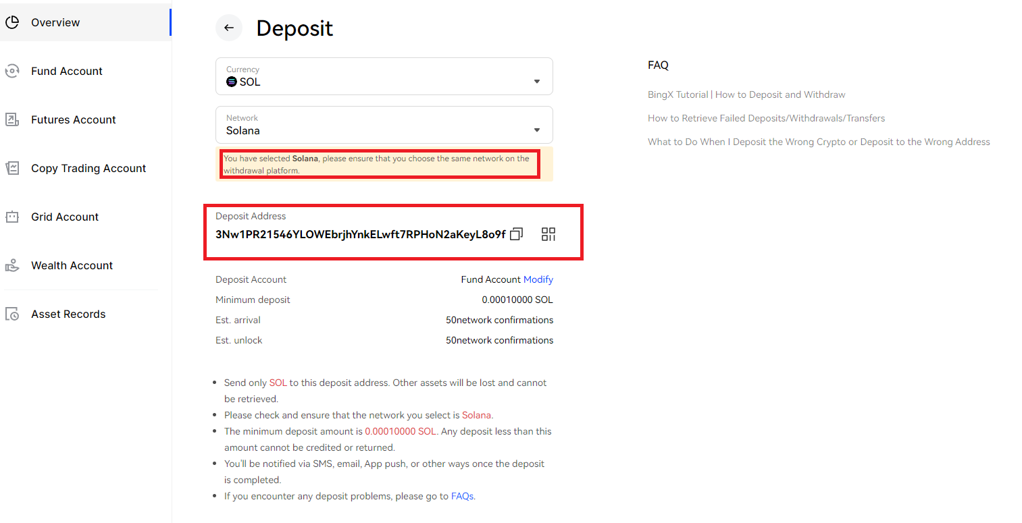Click the Deposit Account label
1022x523 pixels.
(x=251, y=279)
